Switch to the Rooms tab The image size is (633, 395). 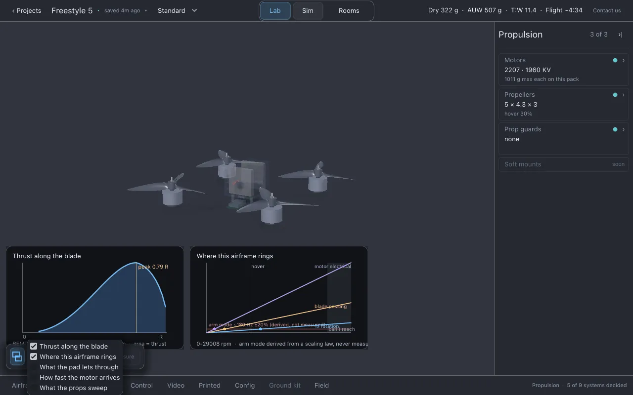(349, 10)
